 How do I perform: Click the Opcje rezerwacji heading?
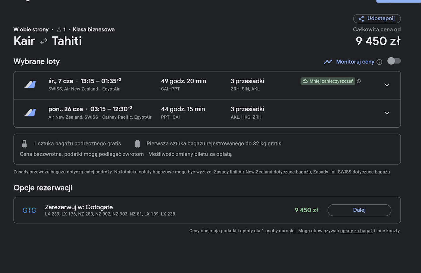point(43,188)
